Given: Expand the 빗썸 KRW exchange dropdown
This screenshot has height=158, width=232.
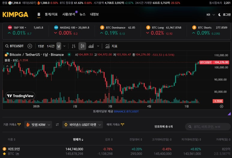Looking at the screenshot, I should (38, 125).
